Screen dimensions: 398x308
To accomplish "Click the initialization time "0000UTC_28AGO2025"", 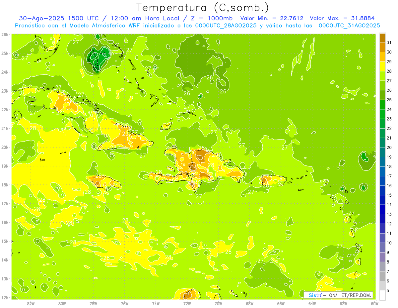I will point(226,25).
